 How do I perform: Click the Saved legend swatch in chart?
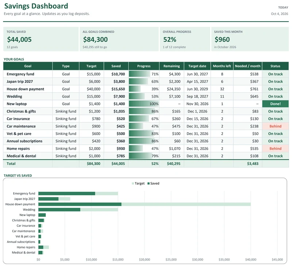(149, 184)
